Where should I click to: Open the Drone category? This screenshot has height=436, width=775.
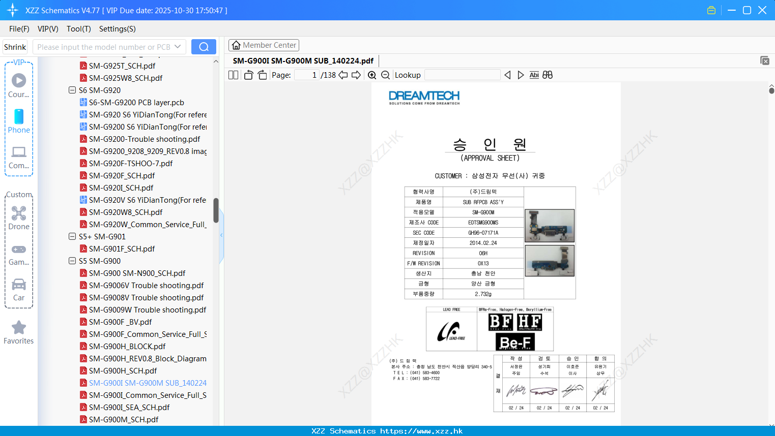19,218
